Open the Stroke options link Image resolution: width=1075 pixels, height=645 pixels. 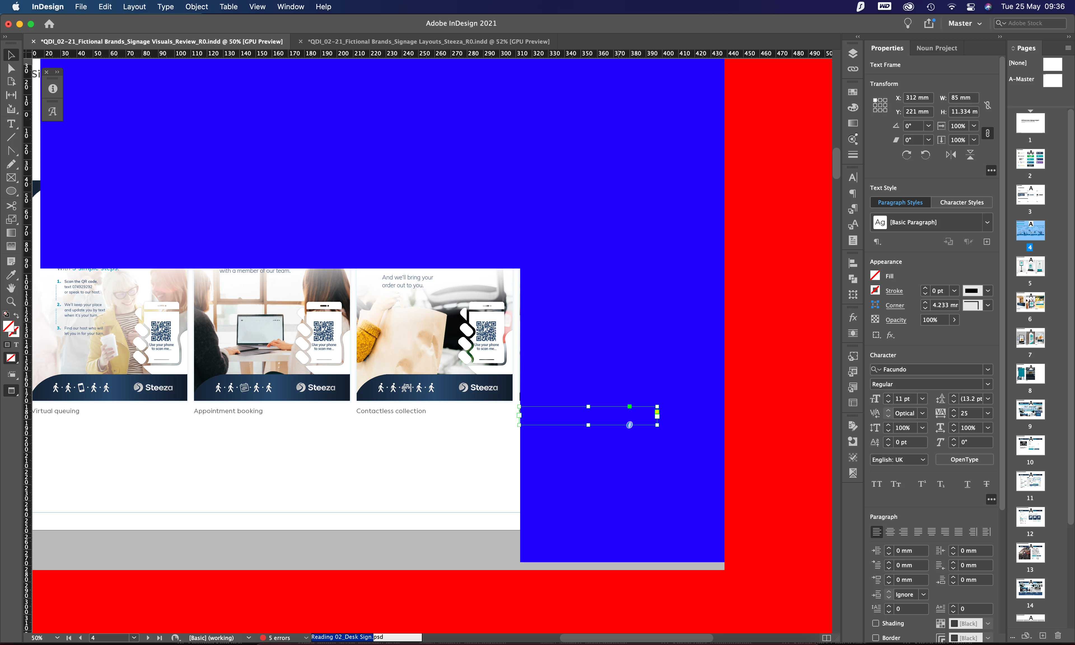894,291
